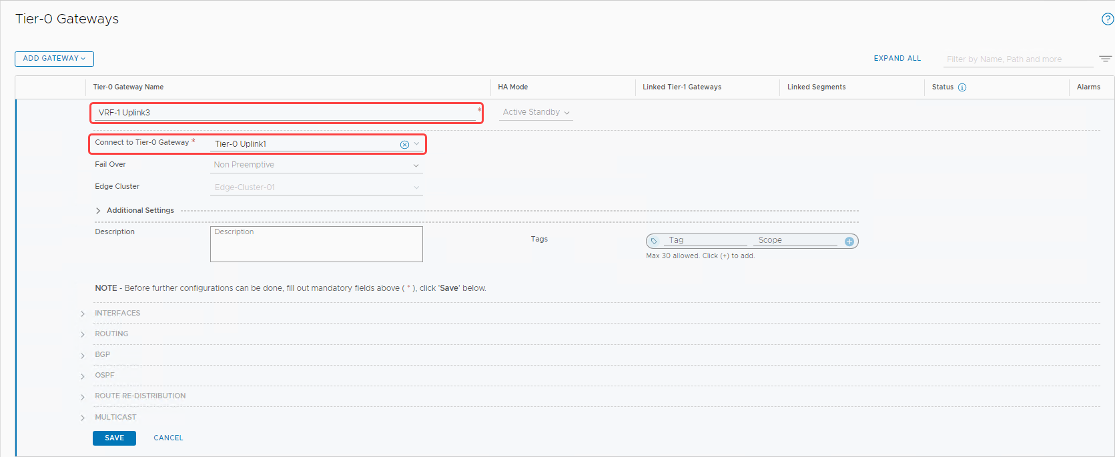This screenshot has width=1115, height=457.
Task: Open the Active Standby HA mode dropdown
Action: click(x=536, y=112)
